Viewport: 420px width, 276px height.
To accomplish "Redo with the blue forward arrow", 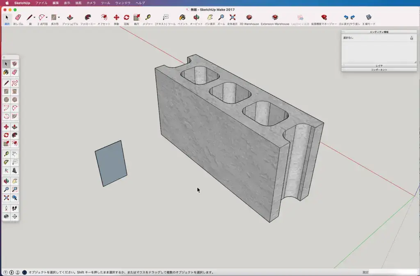I will (x=353, y=17).
